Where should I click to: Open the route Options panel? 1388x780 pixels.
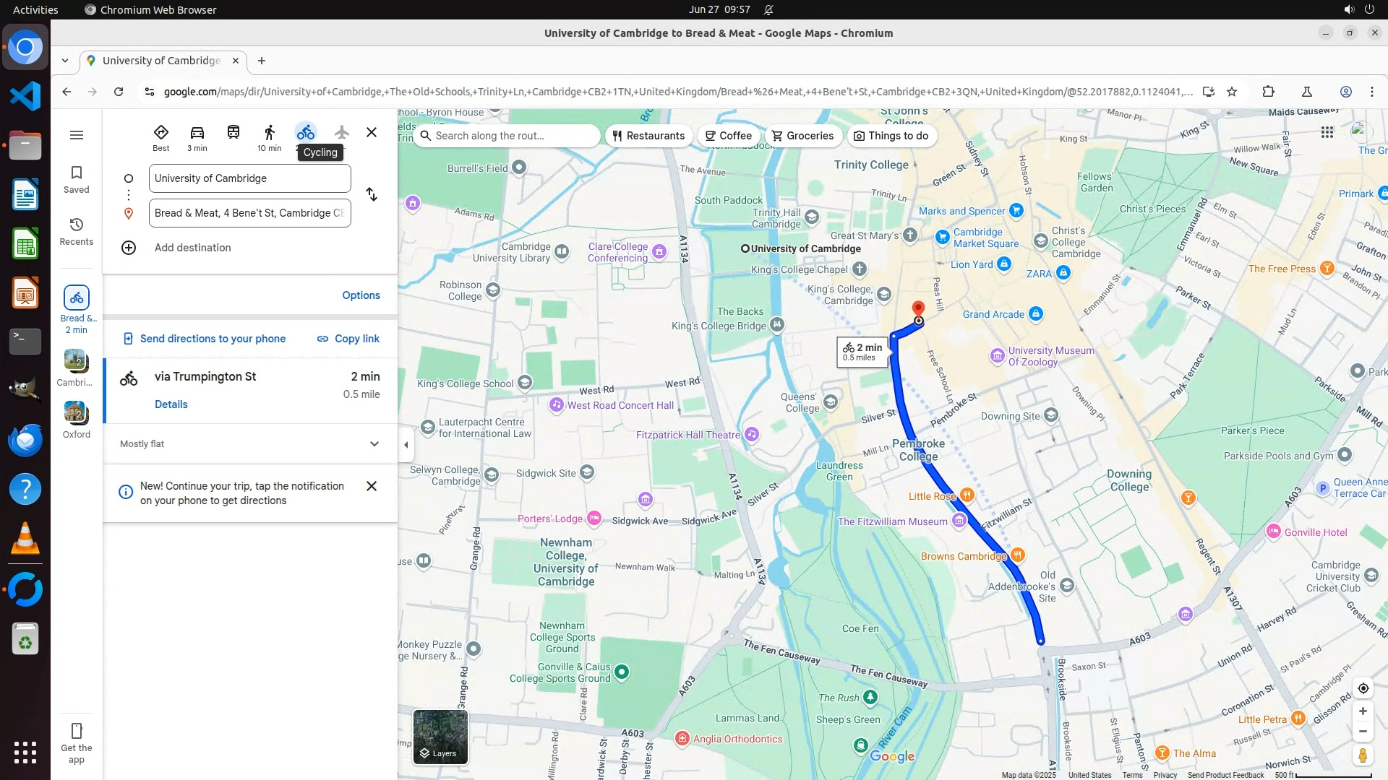(x=361, y=295)
